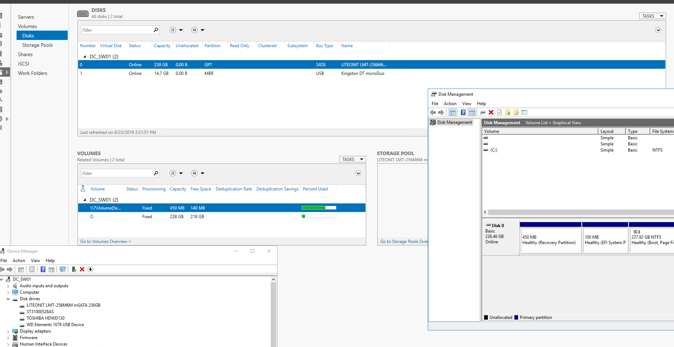The width and height of the screenshot is (674, 347).
Task: Click the down-arrow disable device icon in Device Manager
Action: click(90, 269)
